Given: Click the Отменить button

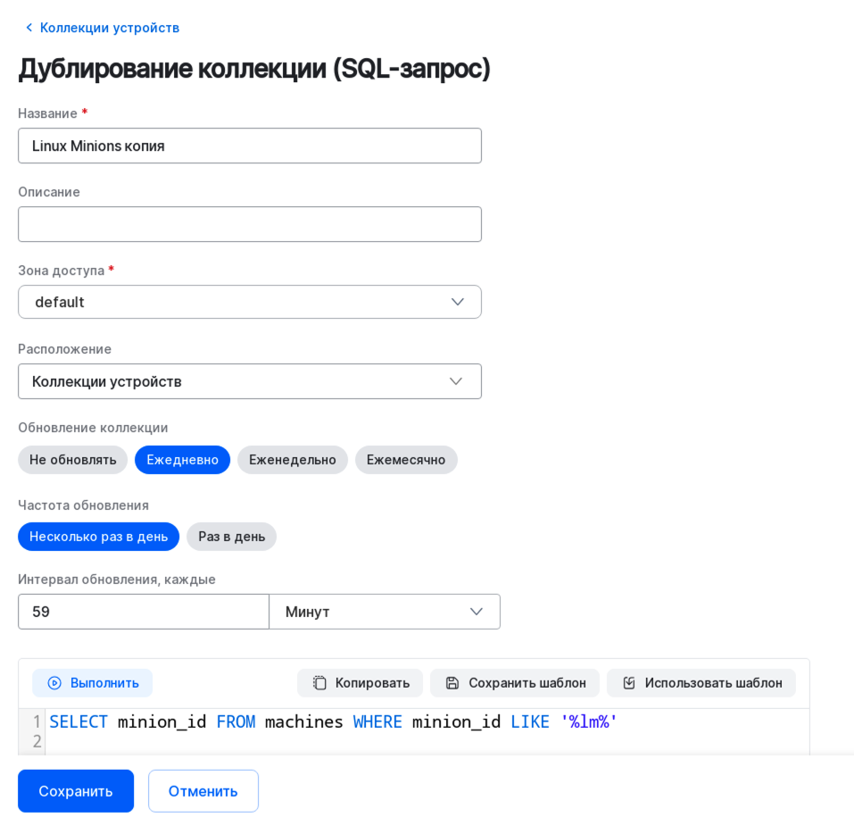Looking at the screenshot, I should [x=203, y=791].
